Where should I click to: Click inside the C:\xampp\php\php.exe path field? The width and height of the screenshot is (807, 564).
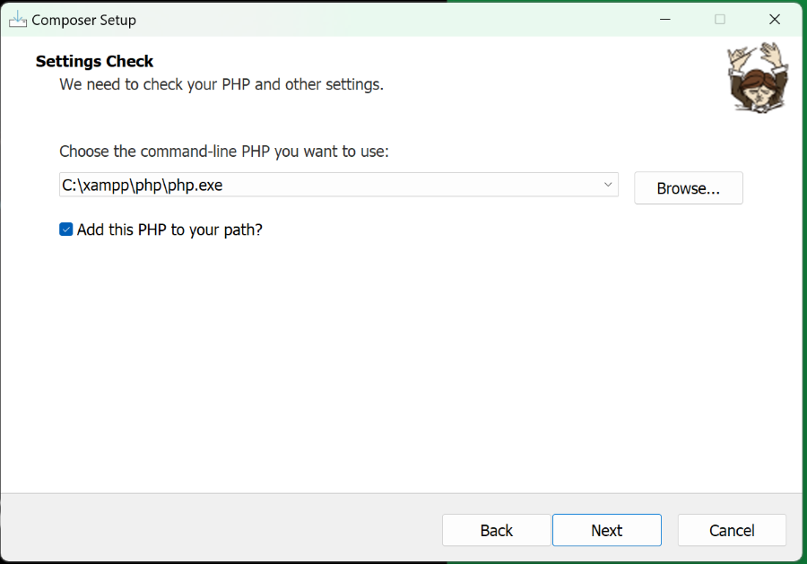pos(323,186)
